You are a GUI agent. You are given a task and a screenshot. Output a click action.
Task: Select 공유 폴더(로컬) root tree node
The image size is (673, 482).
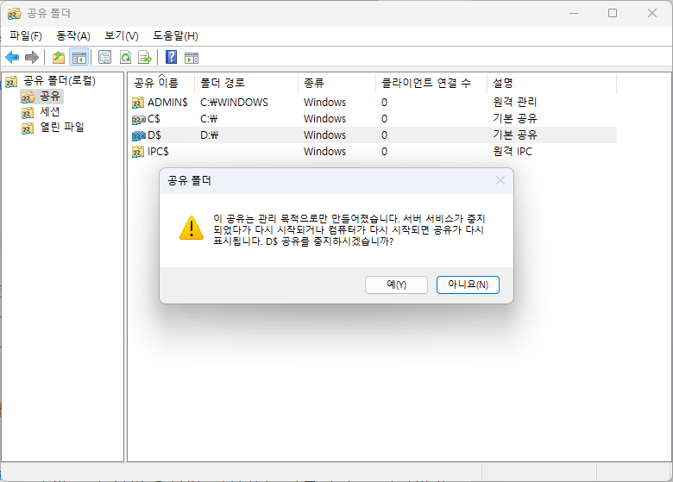point(60,80)
